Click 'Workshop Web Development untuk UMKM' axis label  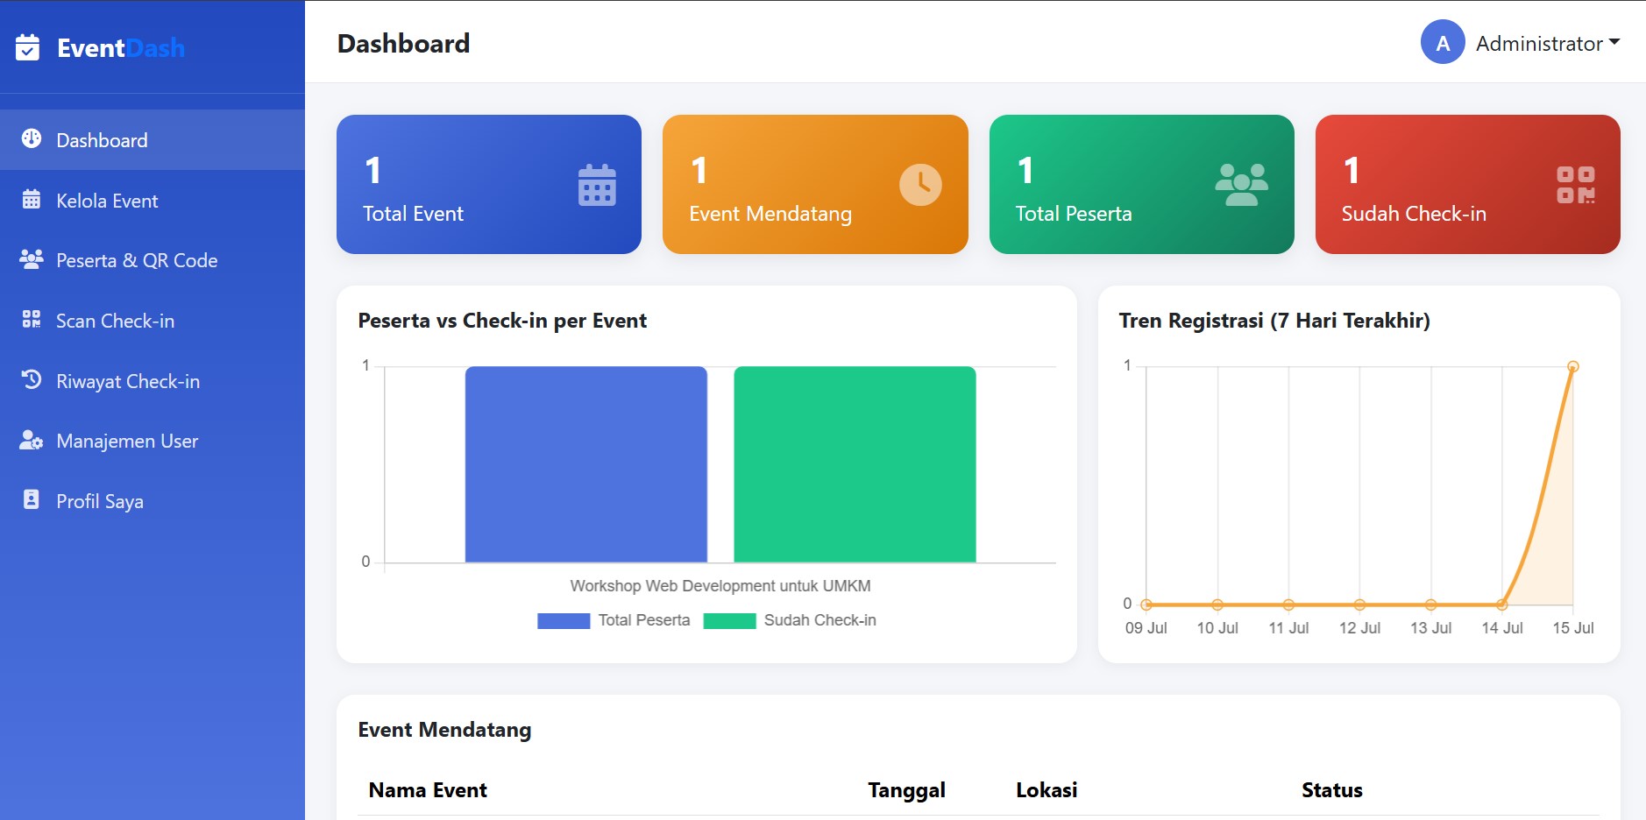[x=720, y=586]
